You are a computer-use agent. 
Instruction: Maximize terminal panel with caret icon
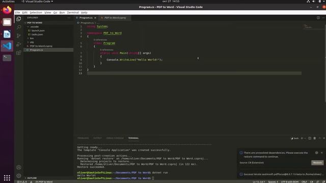(x=320, y=138)
